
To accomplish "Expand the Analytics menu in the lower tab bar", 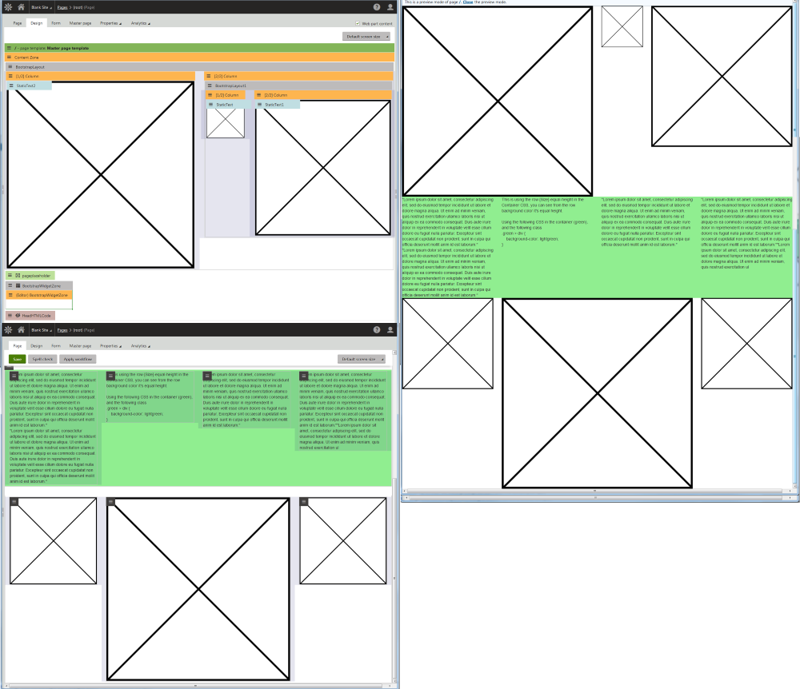I will [x=141, y=346].
